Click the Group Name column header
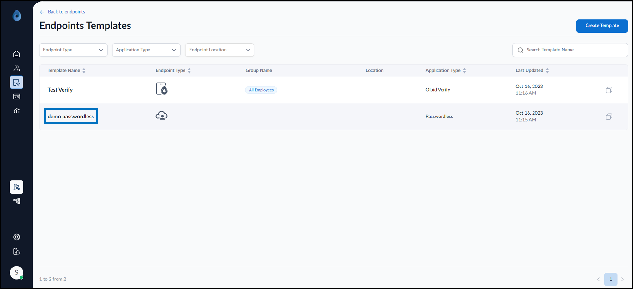Image resolution: width=633 pixels, height=289 pixels. pos(259,70)
